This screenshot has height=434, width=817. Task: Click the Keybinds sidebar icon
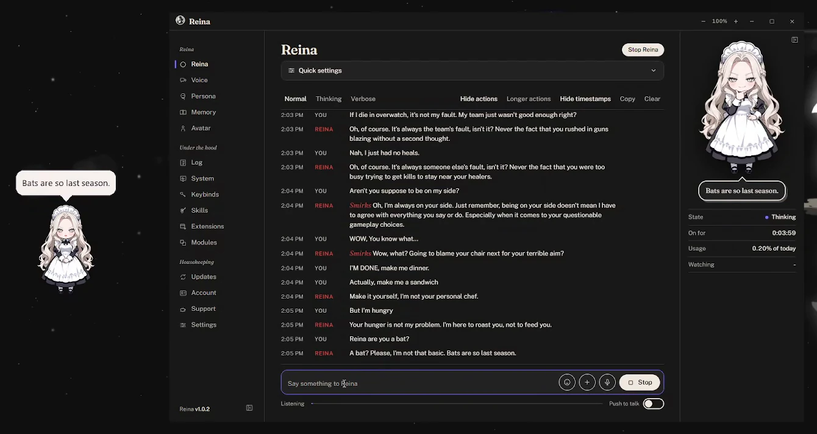pos(183,194)
